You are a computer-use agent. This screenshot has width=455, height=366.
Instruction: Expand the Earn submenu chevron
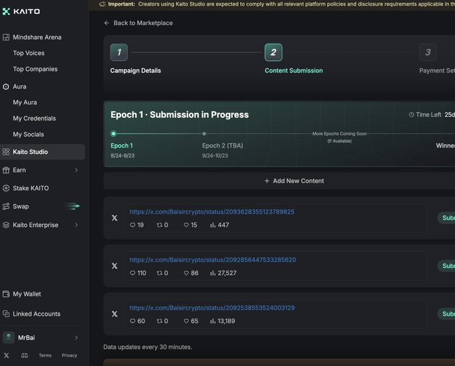pos(76,170)
